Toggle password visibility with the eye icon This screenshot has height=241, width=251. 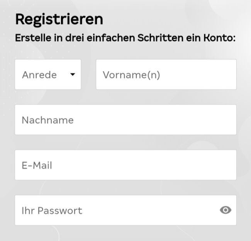pos(226,210)
